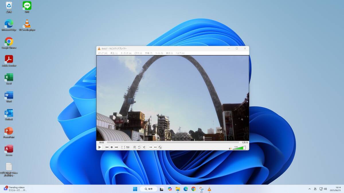Click the Stop playback button
The height and width of the screenshot is (193, 344).
coord(112,147)
